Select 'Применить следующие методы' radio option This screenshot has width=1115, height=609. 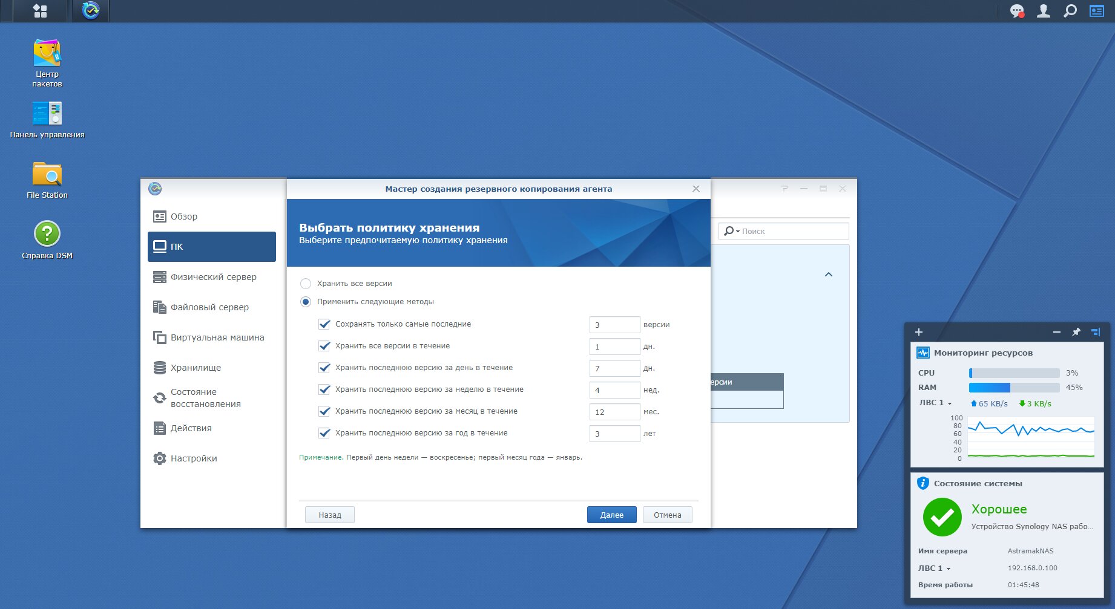click(306, 302)
